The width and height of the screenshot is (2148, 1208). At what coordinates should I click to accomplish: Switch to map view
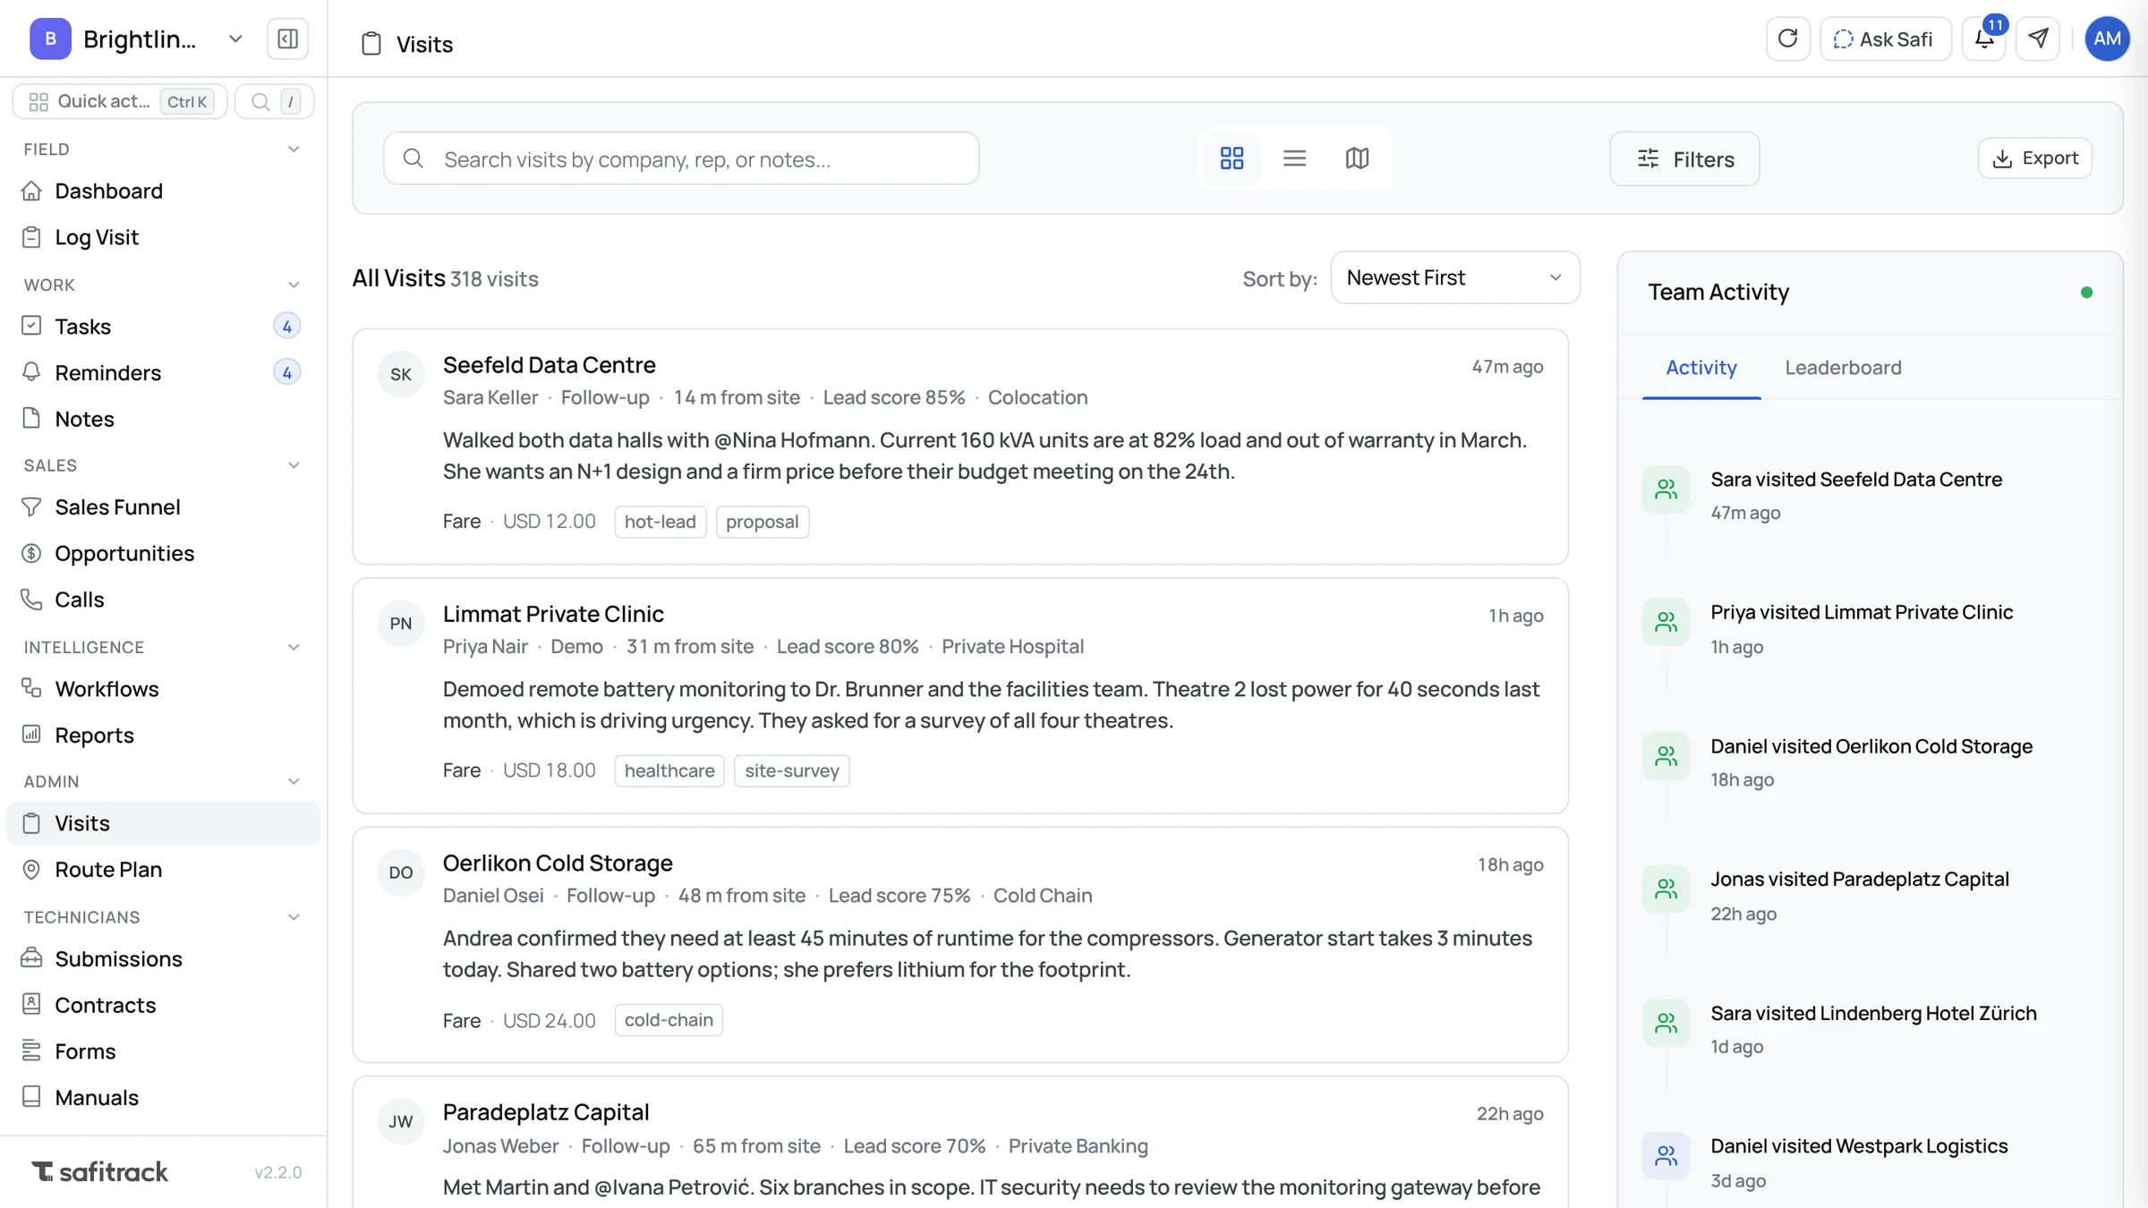coord(1357,158)
